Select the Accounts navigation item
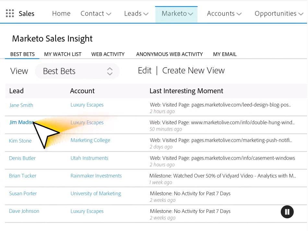The height and width of the screenshot is (231, 308). tap(221, 13)
